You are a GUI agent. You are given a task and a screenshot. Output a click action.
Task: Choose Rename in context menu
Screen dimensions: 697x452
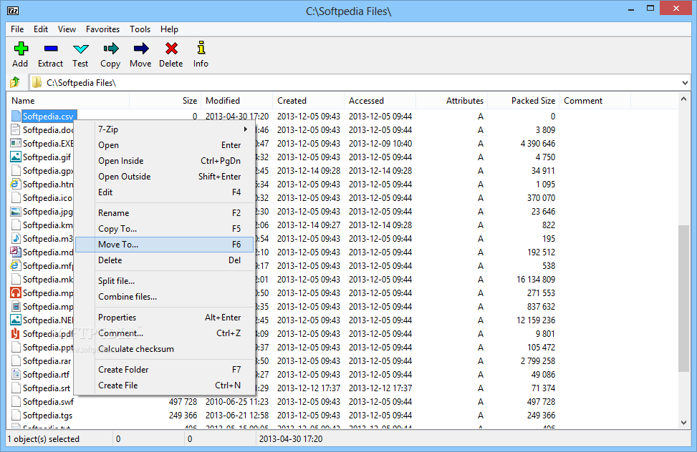point(165,213)
